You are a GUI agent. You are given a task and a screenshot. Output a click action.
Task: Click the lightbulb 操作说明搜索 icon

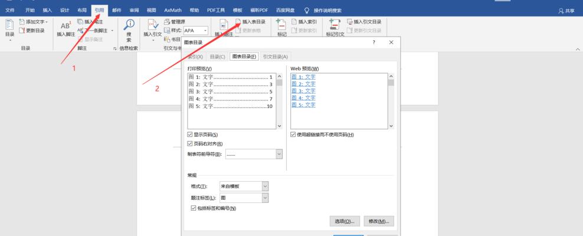pos(307,11)
